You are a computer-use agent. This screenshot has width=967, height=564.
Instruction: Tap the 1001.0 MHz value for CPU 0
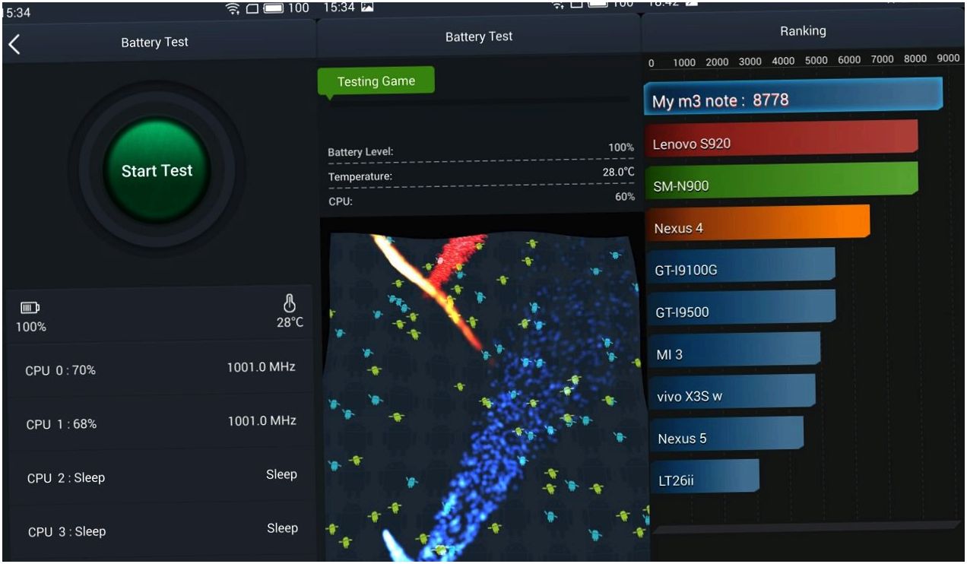tap(261, 367)
